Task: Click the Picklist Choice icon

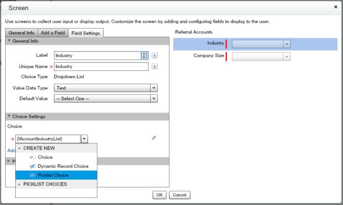Action: pos(33,175)
